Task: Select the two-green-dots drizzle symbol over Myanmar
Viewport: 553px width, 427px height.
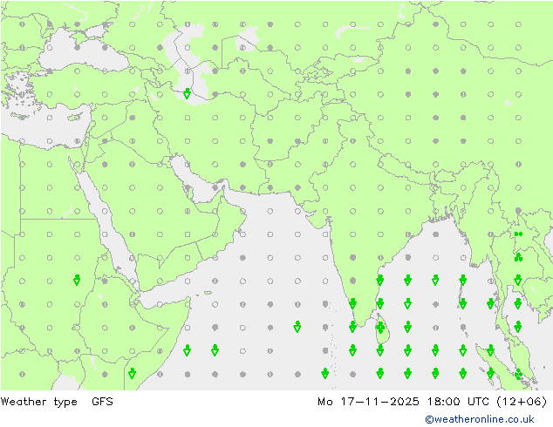Action: (518, 234)
